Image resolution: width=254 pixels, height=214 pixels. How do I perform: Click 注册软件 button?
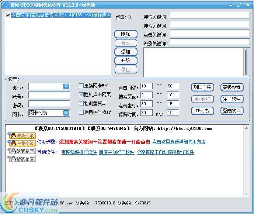click(x=232, y=99)
